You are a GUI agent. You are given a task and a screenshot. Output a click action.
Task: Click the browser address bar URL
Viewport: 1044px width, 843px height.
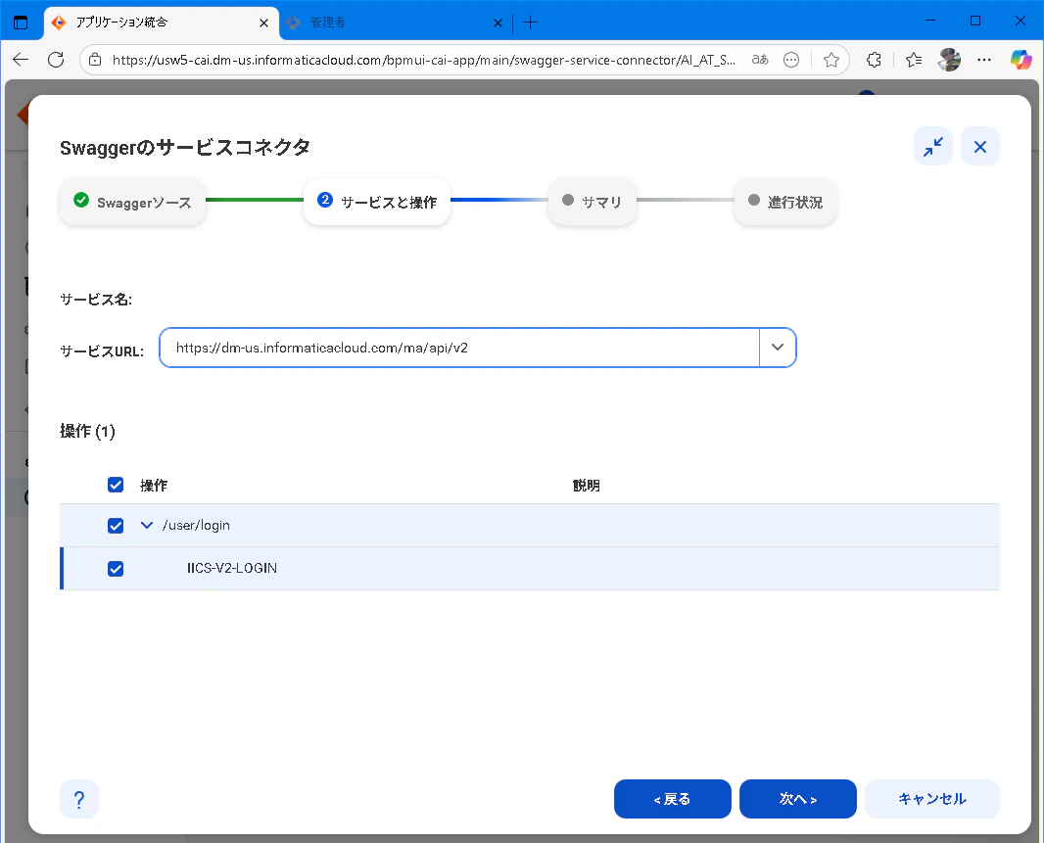tap(423, 60)
